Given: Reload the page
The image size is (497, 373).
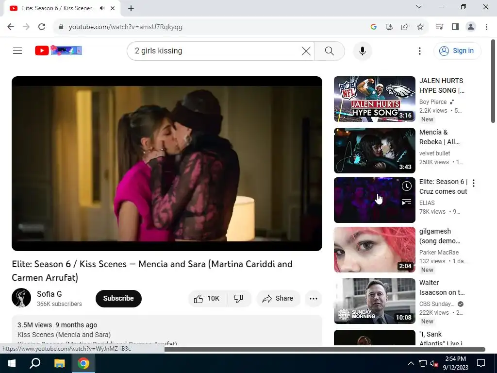Looking at the screenshot, I should coord(42,27).
